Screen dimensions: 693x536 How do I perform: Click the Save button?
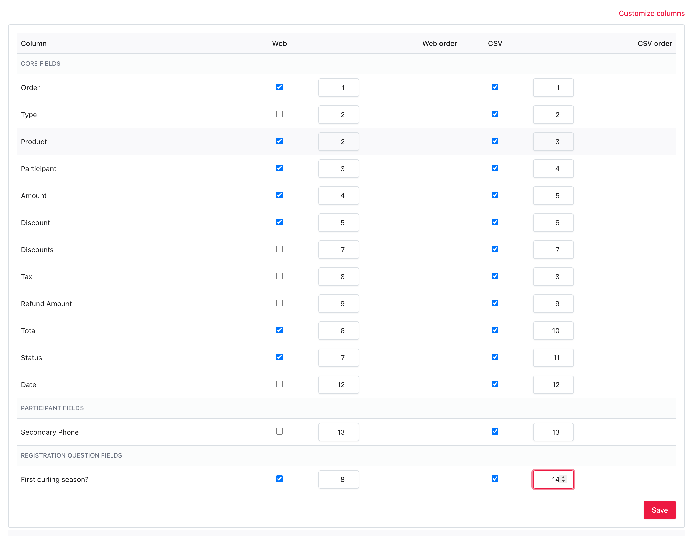(659, 510)
